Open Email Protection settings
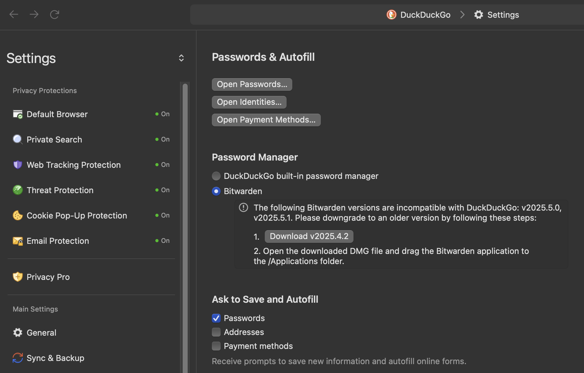 click(91, 241)
